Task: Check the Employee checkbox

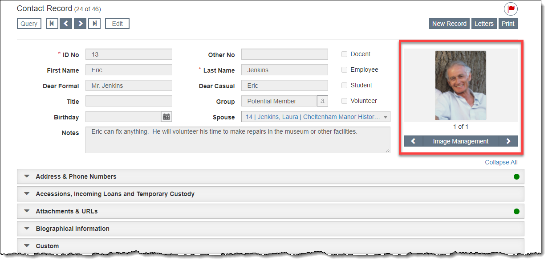Action: [344, 70]
